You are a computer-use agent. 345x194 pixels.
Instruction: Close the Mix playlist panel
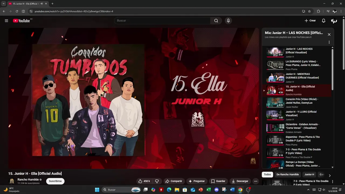pyautogui.click(x=329, y=34)
